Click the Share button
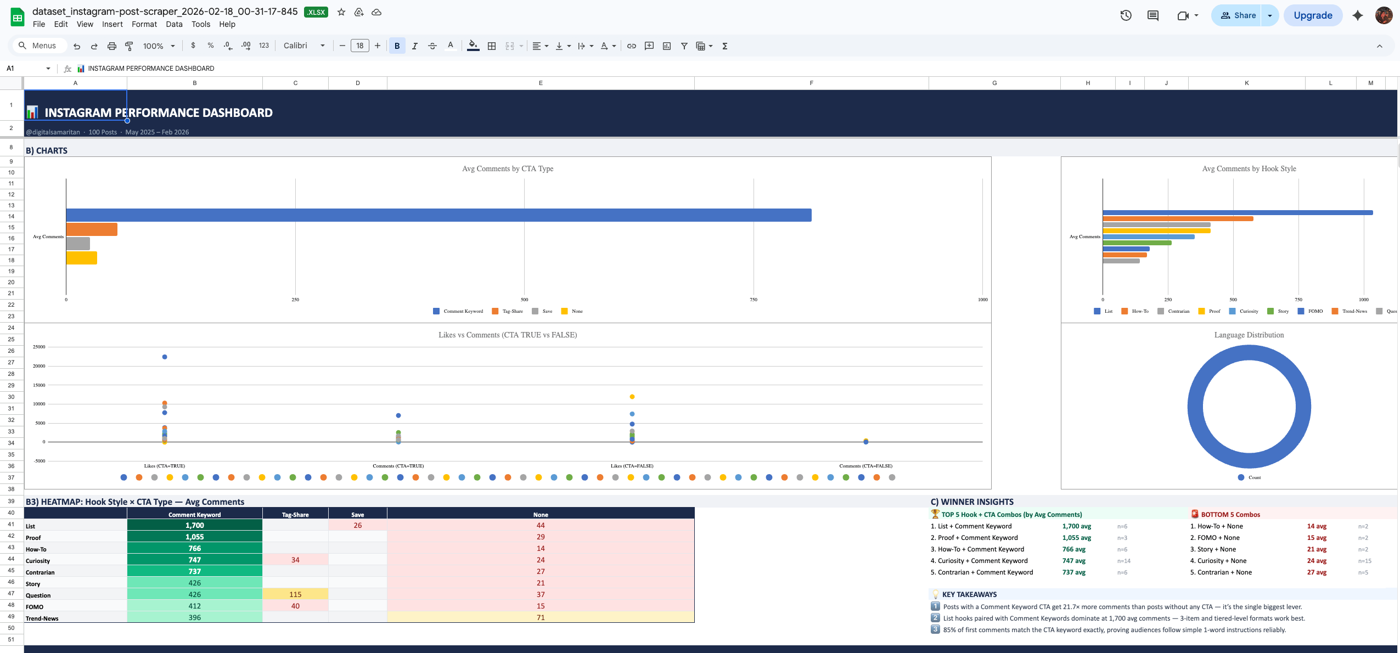This screenshot has width=1400, height=653. [1238, 15]
